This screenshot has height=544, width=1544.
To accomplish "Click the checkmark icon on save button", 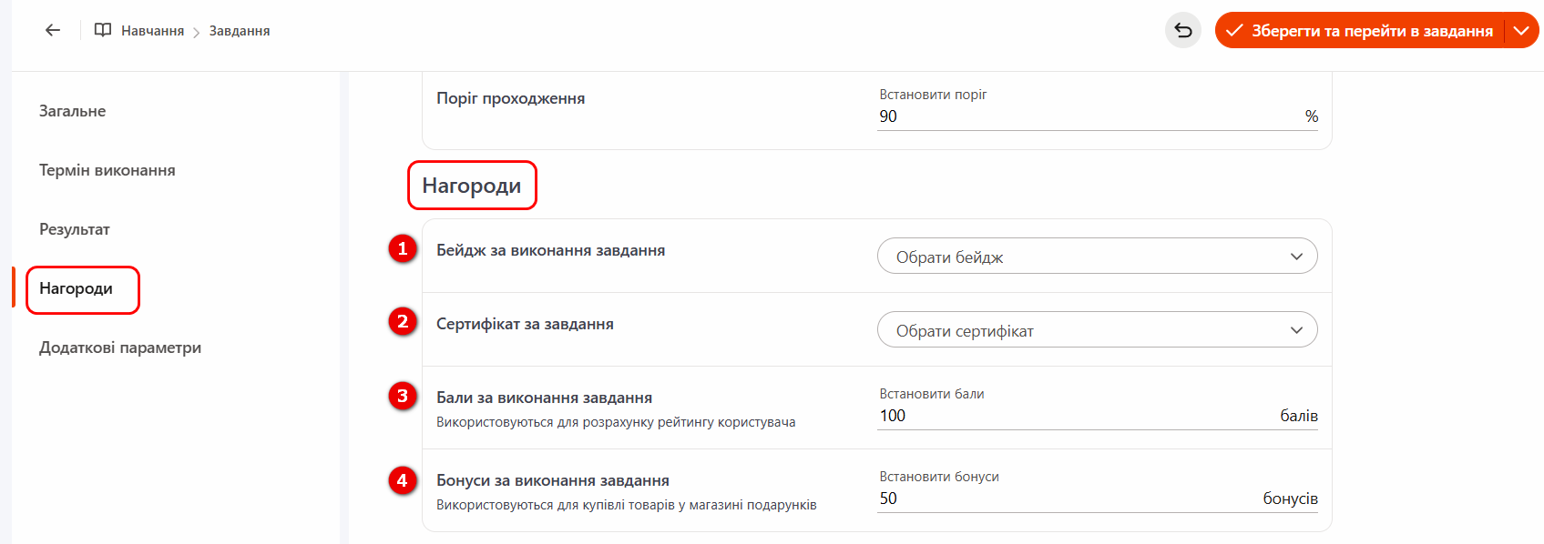I will tap(1234, 31).
